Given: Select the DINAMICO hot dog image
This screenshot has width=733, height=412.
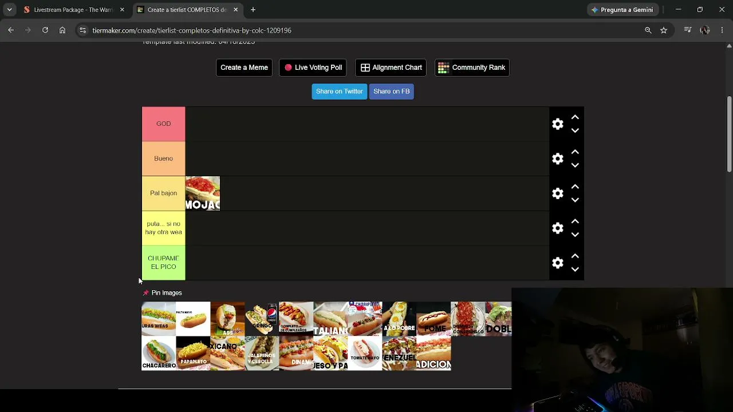Looking at the screenshot, I should pyautogui.click(x=296, y=353).
